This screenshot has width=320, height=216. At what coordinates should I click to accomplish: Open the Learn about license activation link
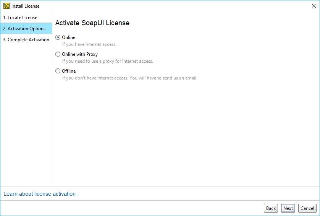40,194
